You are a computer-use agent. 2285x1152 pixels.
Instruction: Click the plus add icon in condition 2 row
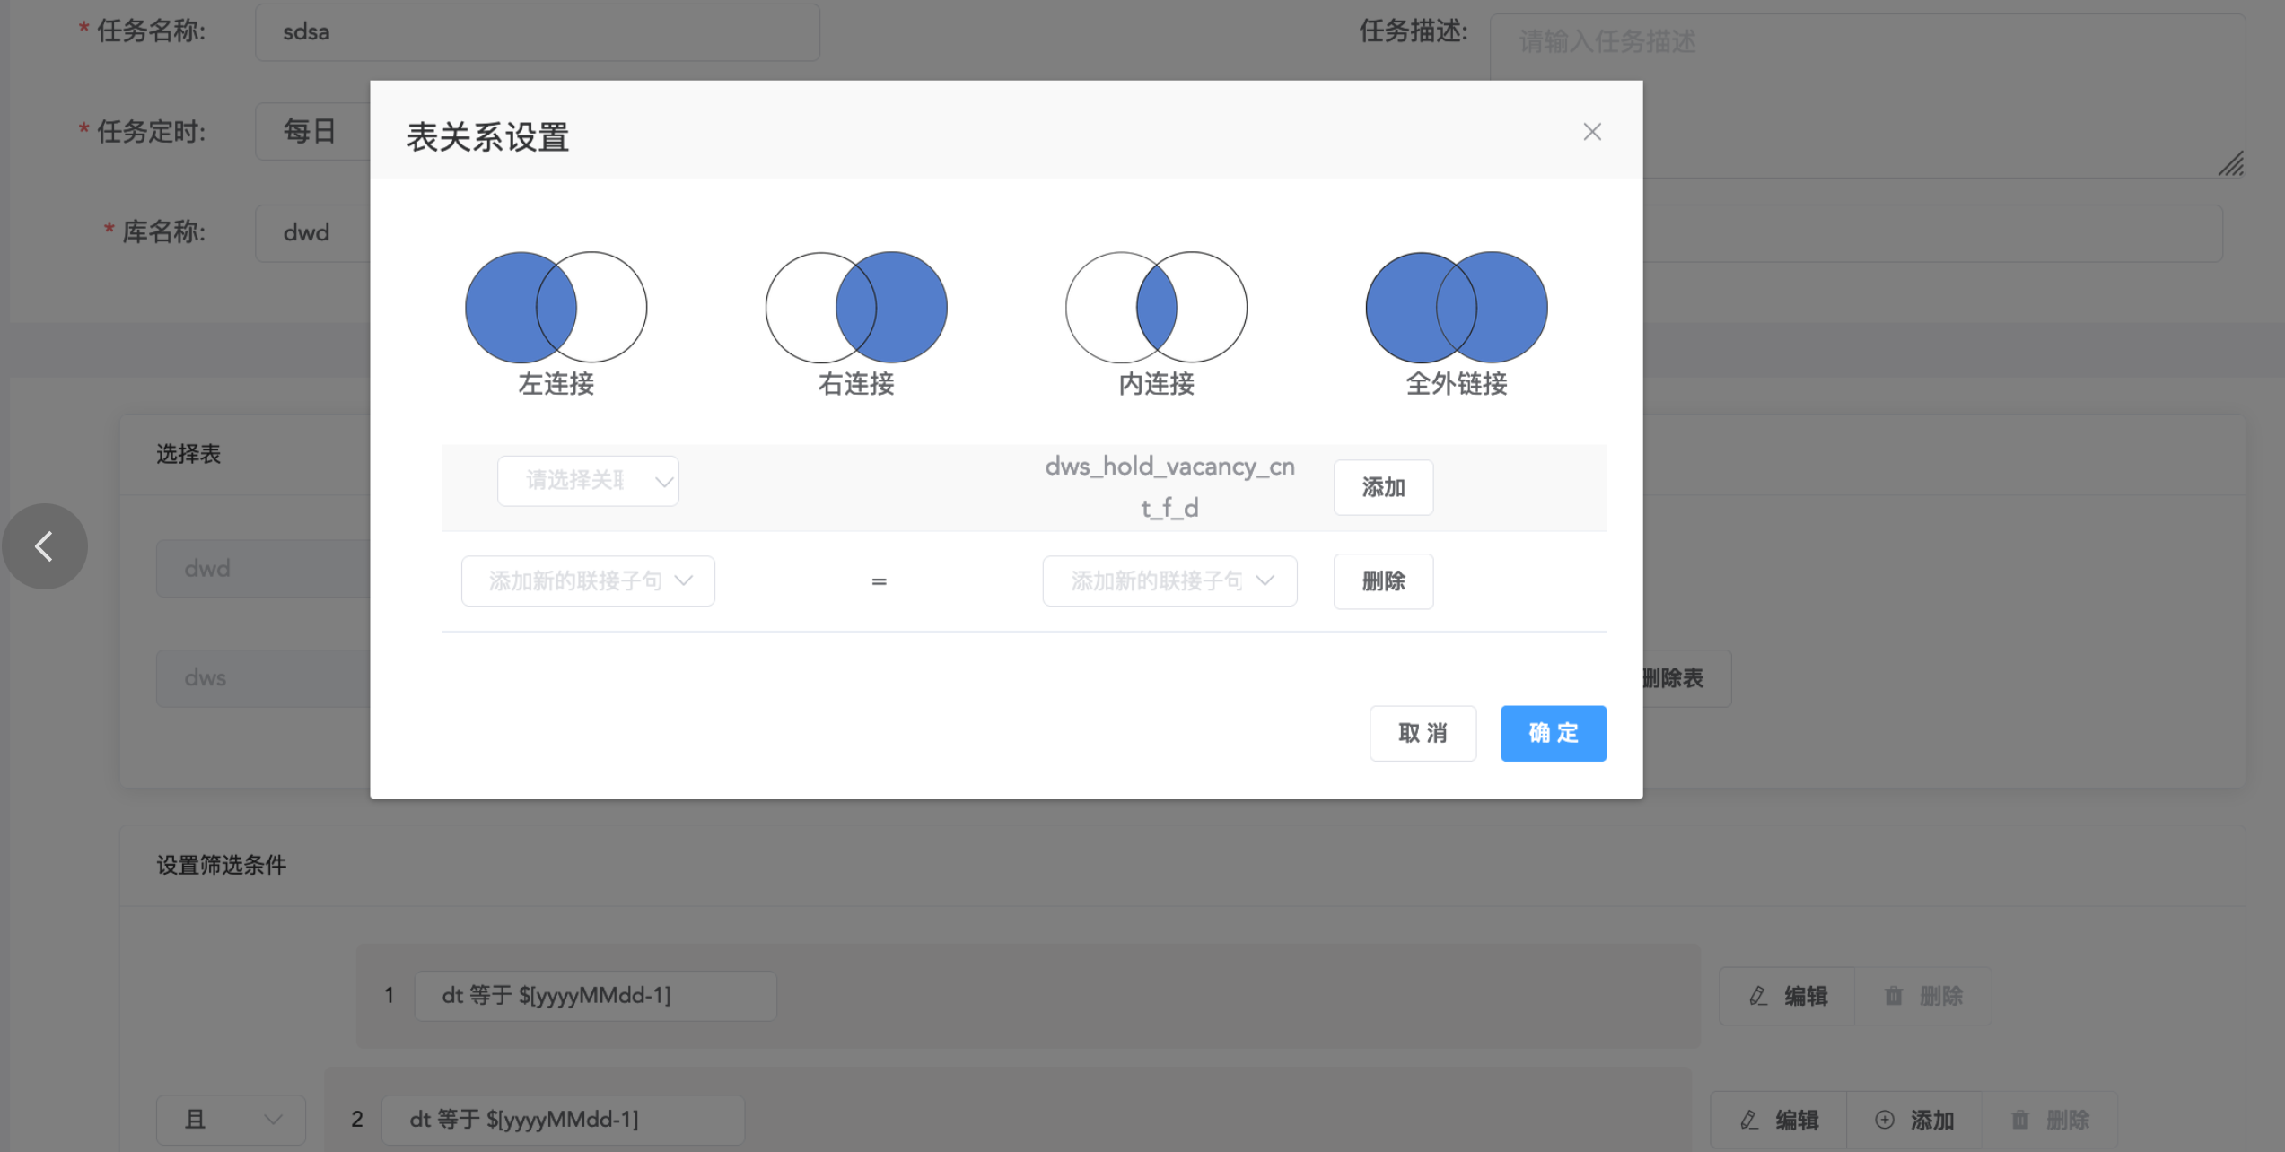(1883, 1120)
